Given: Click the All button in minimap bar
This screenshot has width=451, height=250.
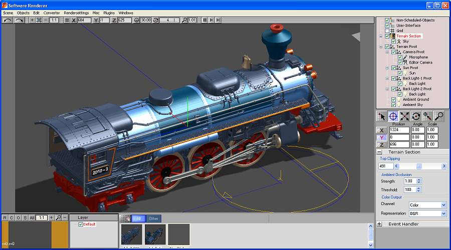Looking at the screenshot, I should tap(32, 218).
